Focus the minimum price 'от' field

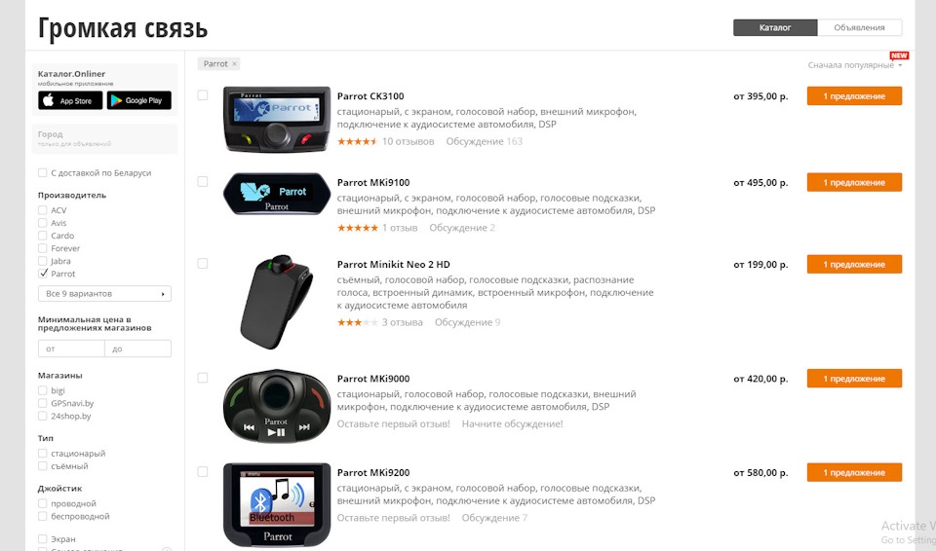coord(71,349)
